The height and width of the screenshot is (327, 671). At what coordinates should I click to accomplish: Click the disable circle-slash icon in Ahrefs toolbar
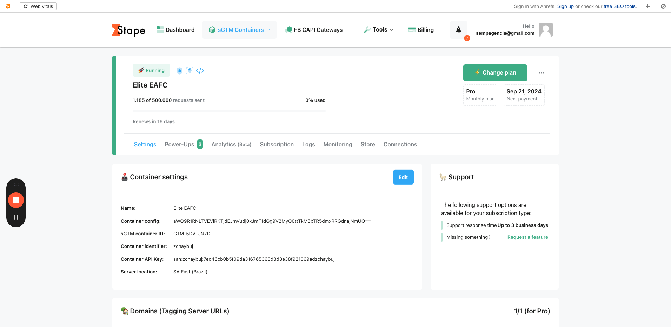[663, 6]
